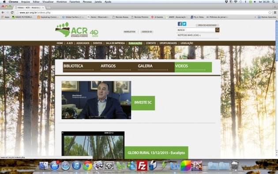Launch FileZilla from the dock
The image size is (278, 174).
(142, 166)
